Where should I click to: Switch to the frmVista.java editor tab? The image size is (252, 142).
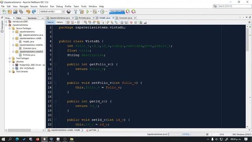tap(84, 18)
